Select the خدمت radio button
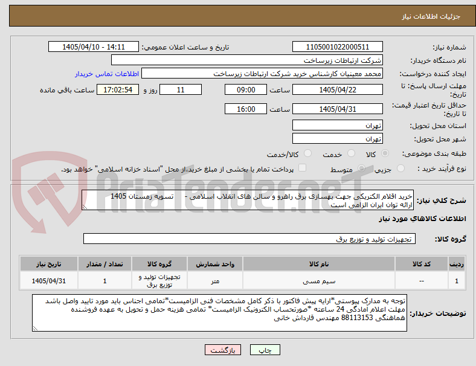Viewport: 476px width, 366px height. 351,153
